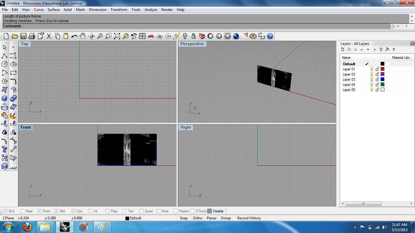
Task: Click the hammer tools icon in Layers panel
Action: click(387, 49)
